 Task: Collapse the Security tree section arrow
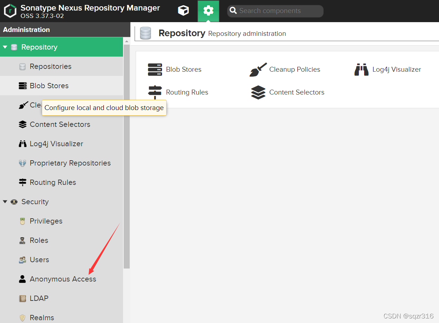(x=5, y=202)
